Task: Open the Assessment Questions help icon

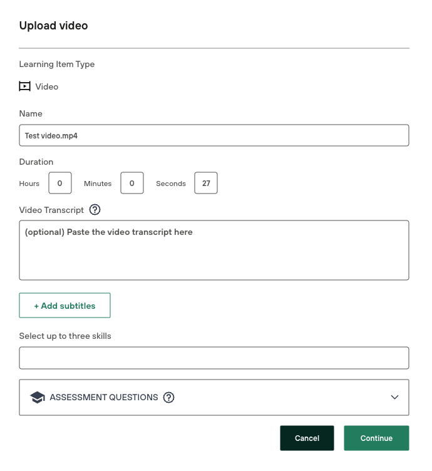Action: tap(168, 397)
